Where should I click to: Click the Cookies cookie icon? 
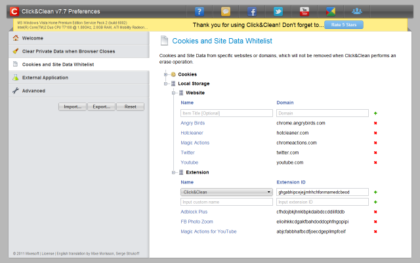point(173,74)
